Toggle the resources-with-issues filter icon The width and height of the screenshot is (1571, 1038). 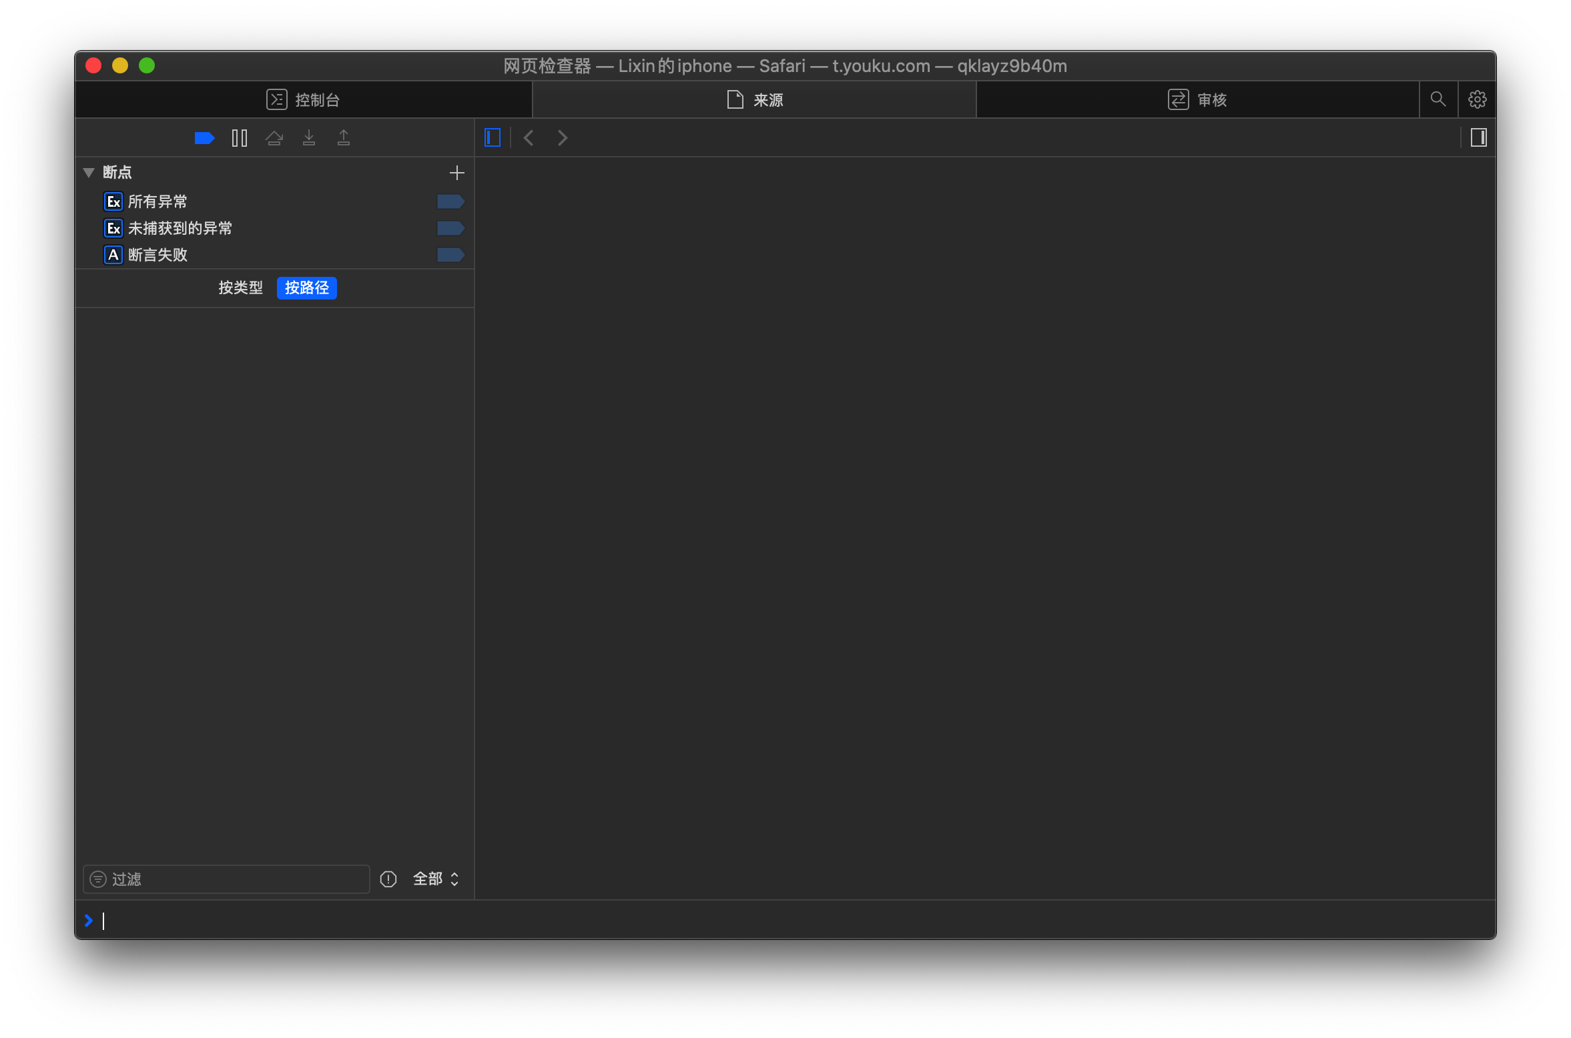click(388, 879)
